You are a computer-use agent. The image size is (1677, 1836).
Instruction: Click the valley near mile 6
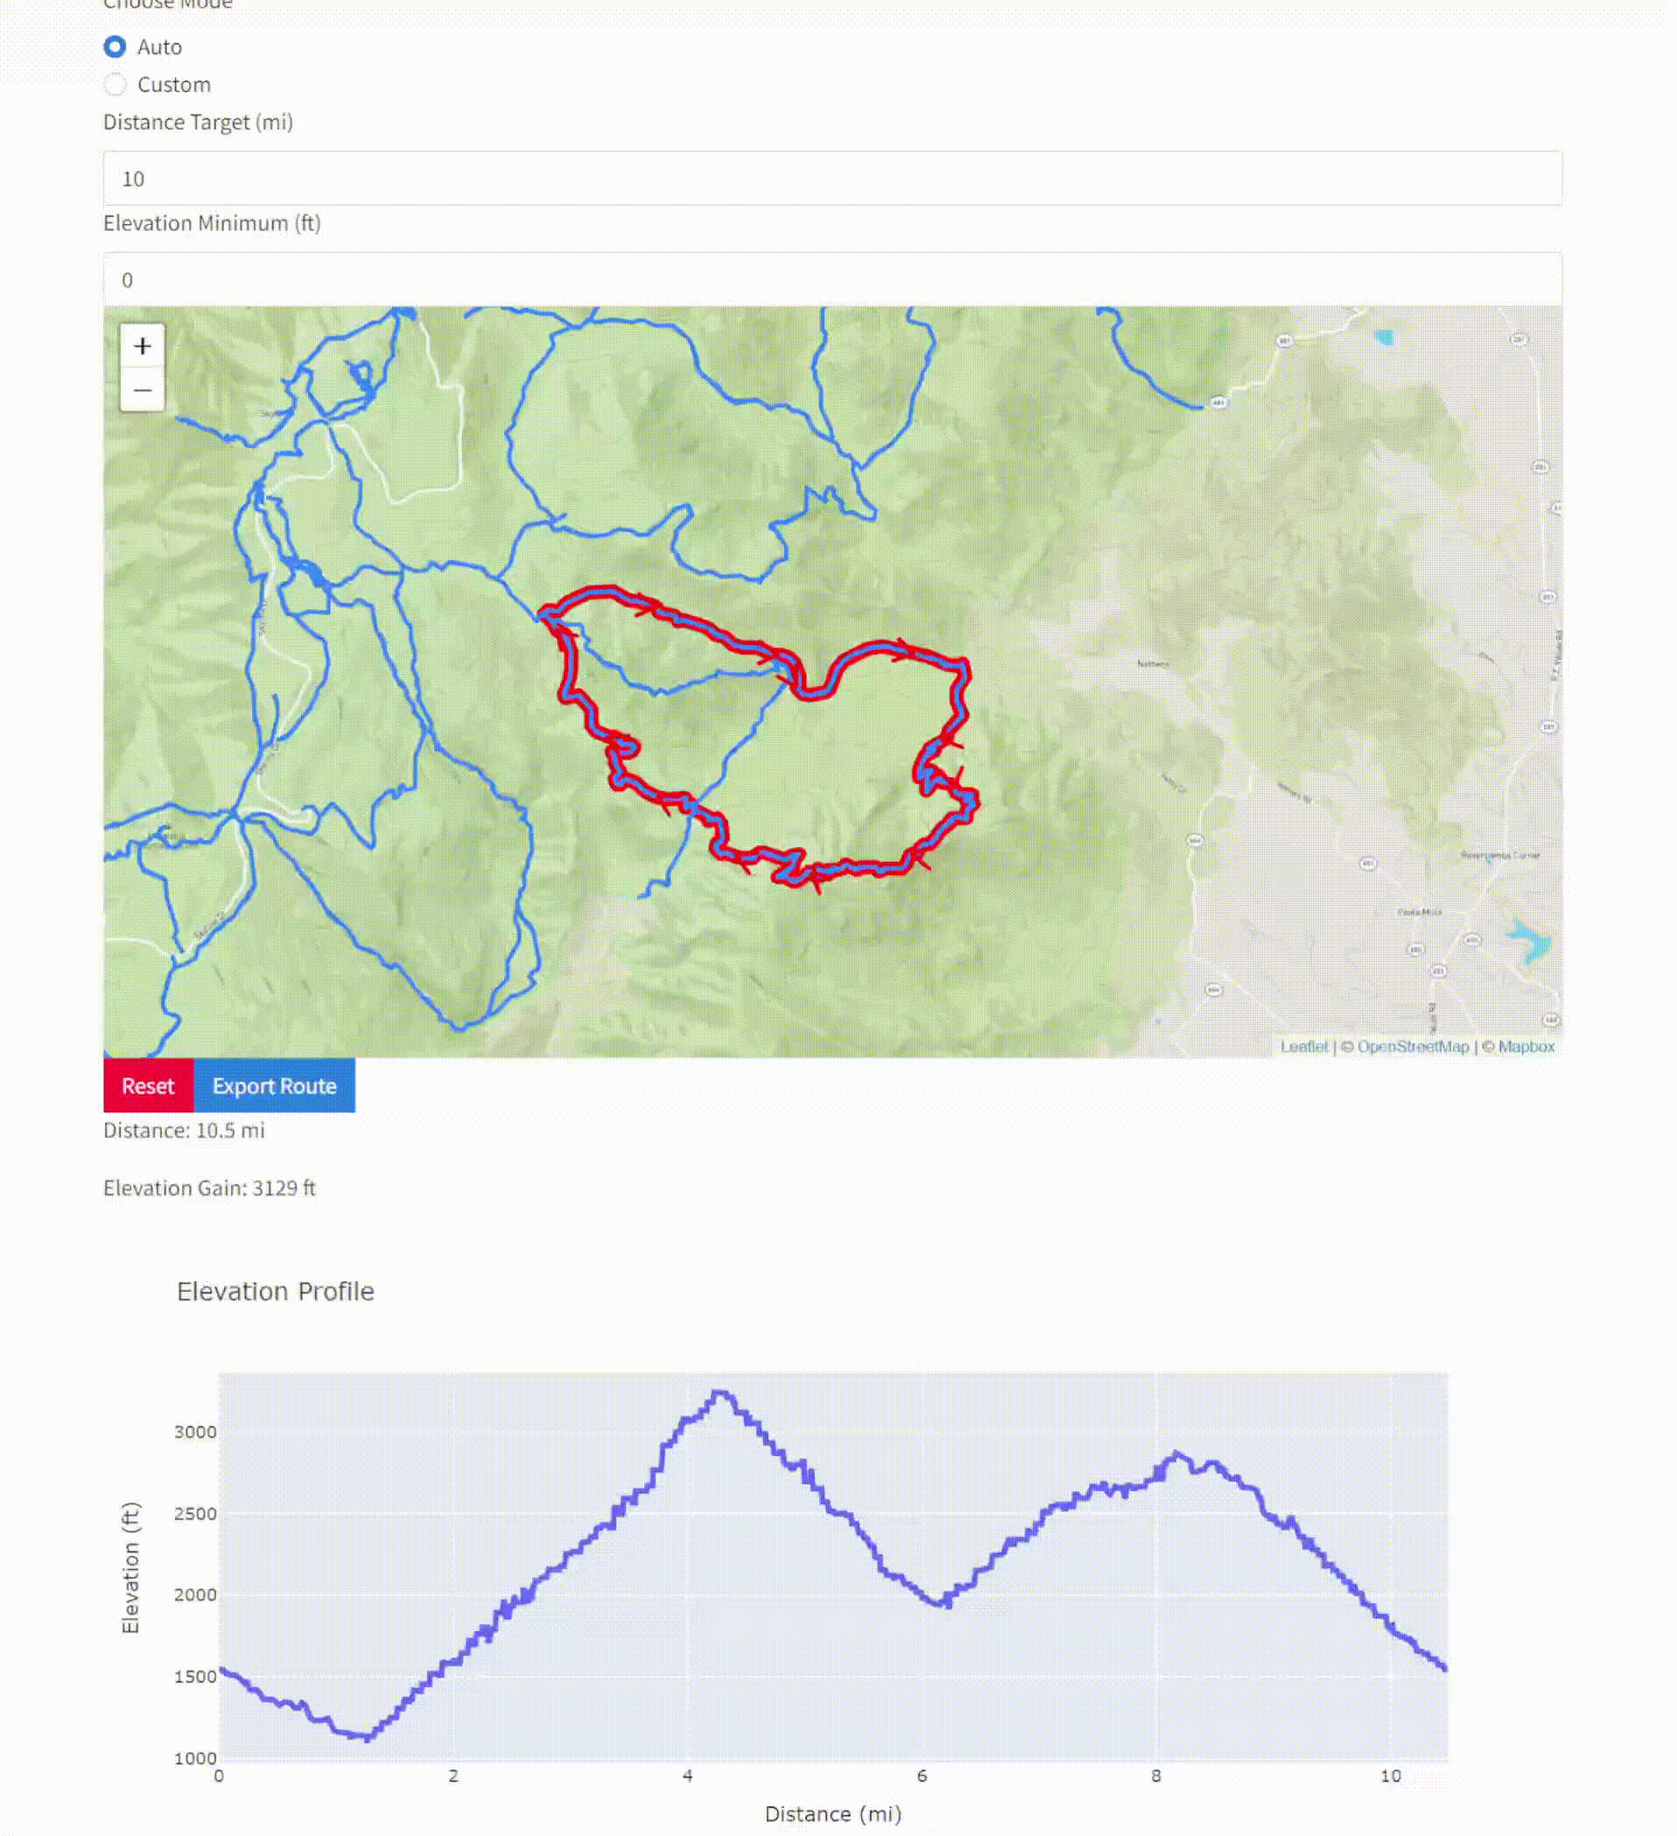(x=944, y=1603)
